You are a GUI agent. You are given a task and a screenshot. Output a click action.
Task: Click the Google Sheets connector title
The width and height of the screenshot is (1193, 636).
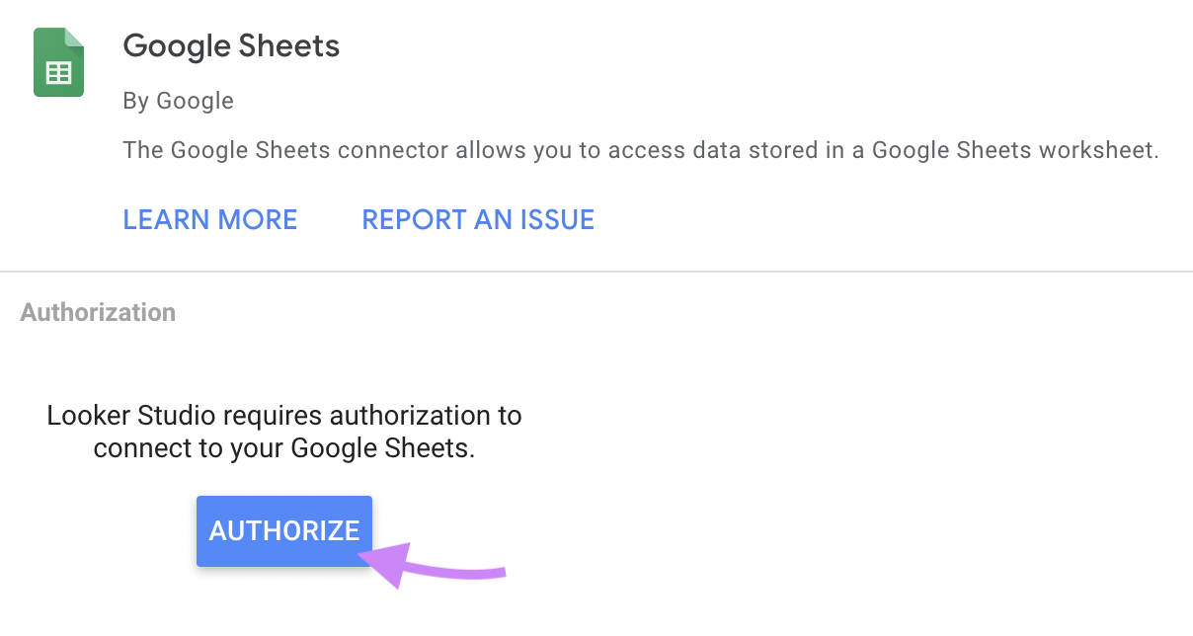point(231,45)
